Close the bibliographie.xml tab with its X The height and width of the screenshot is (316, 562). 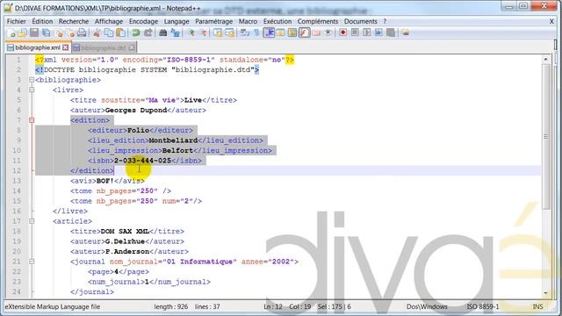tap(65, 47)
